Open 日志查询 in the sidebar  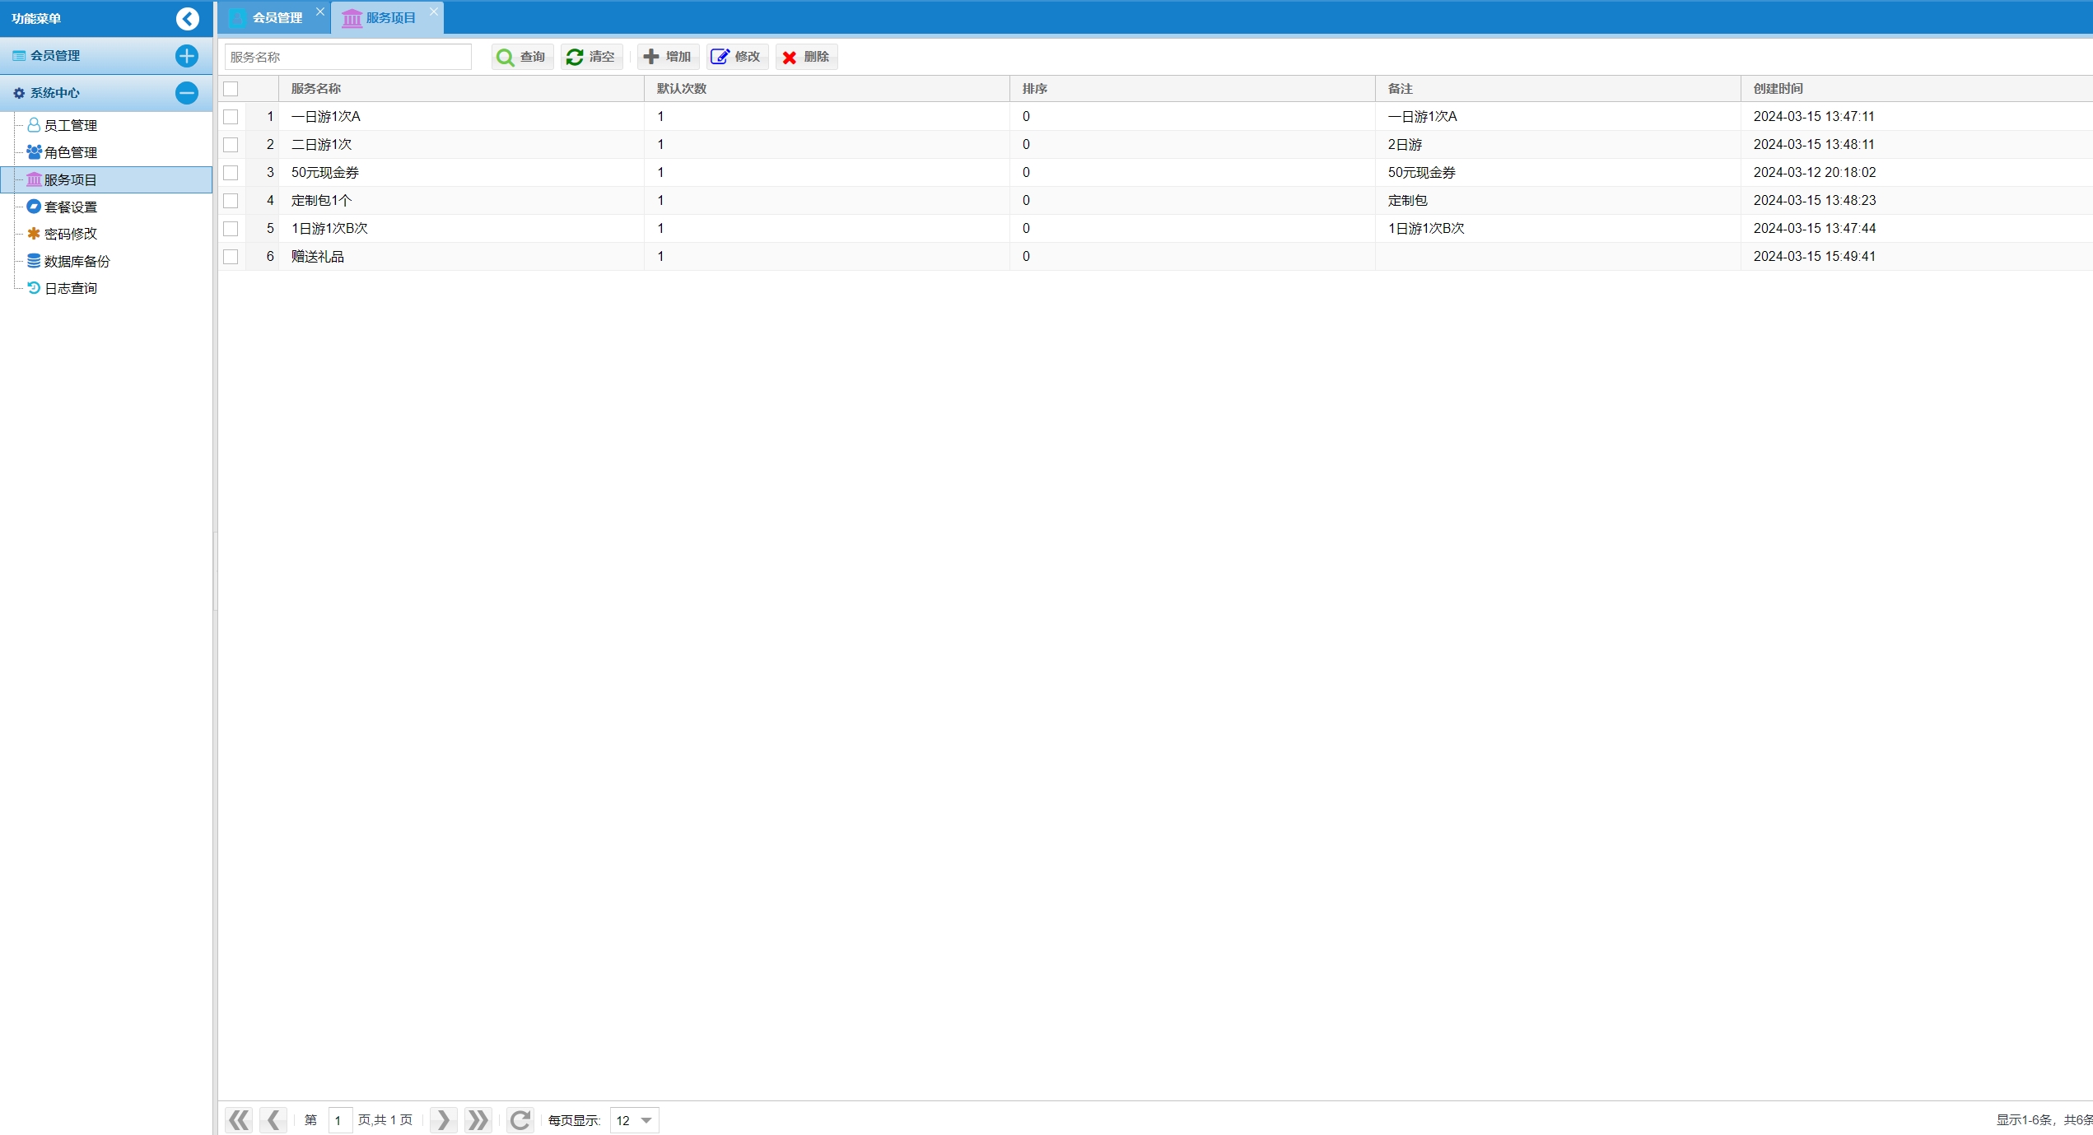pyautogui.click(x=71, y=288)
